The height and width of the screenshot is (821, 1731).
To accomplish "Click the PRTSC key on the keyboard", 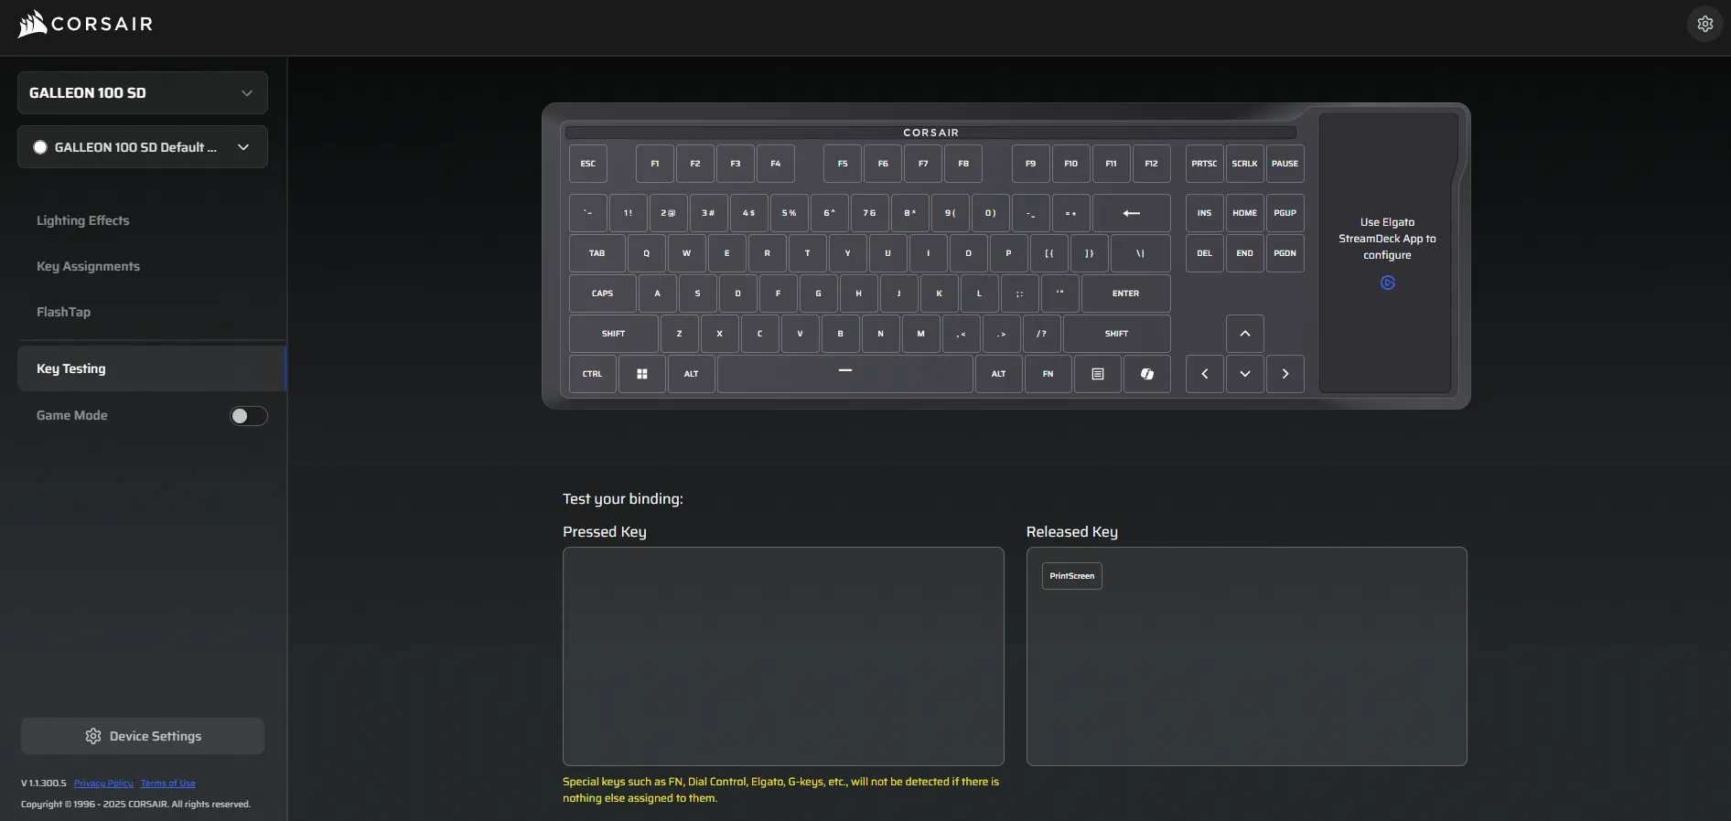I will (x=1205, y=164).
